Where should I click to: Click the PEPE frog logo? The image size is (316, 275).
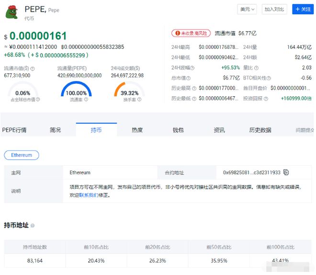coord(11,12)
